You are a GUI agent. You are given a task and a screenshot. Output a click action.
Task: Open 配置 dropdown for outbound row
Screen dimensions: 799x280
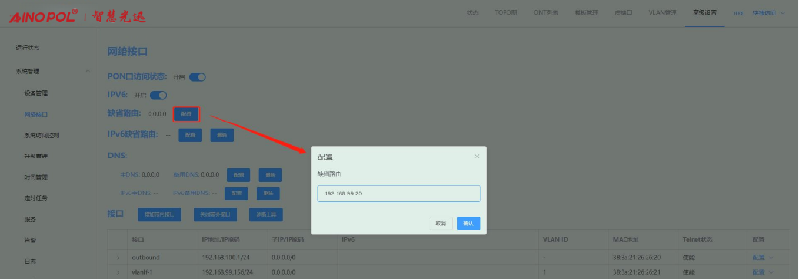click(x=761, y=258)
